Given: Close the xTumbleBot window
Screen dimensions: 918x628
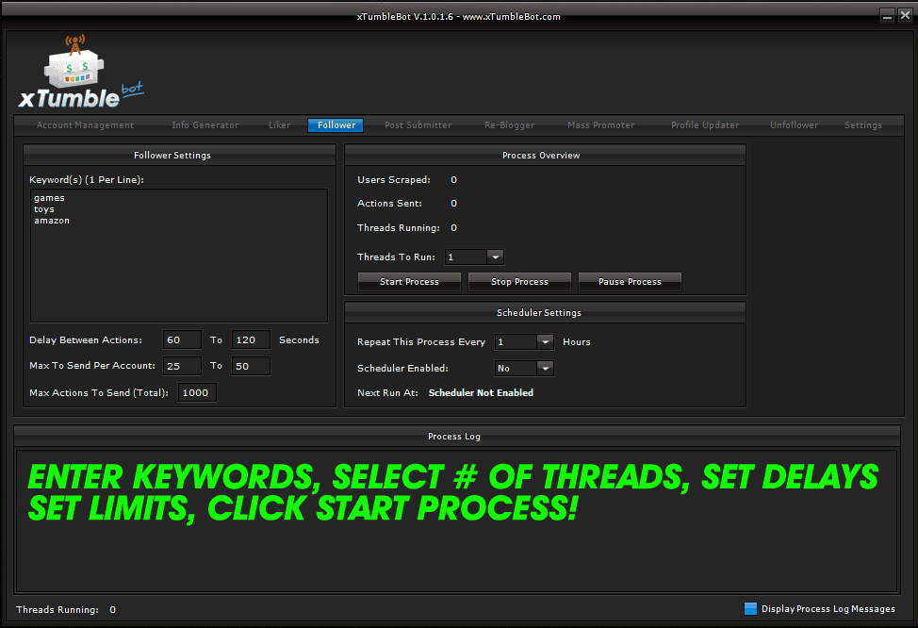Looking at the screenshot, I should (905, 16).
